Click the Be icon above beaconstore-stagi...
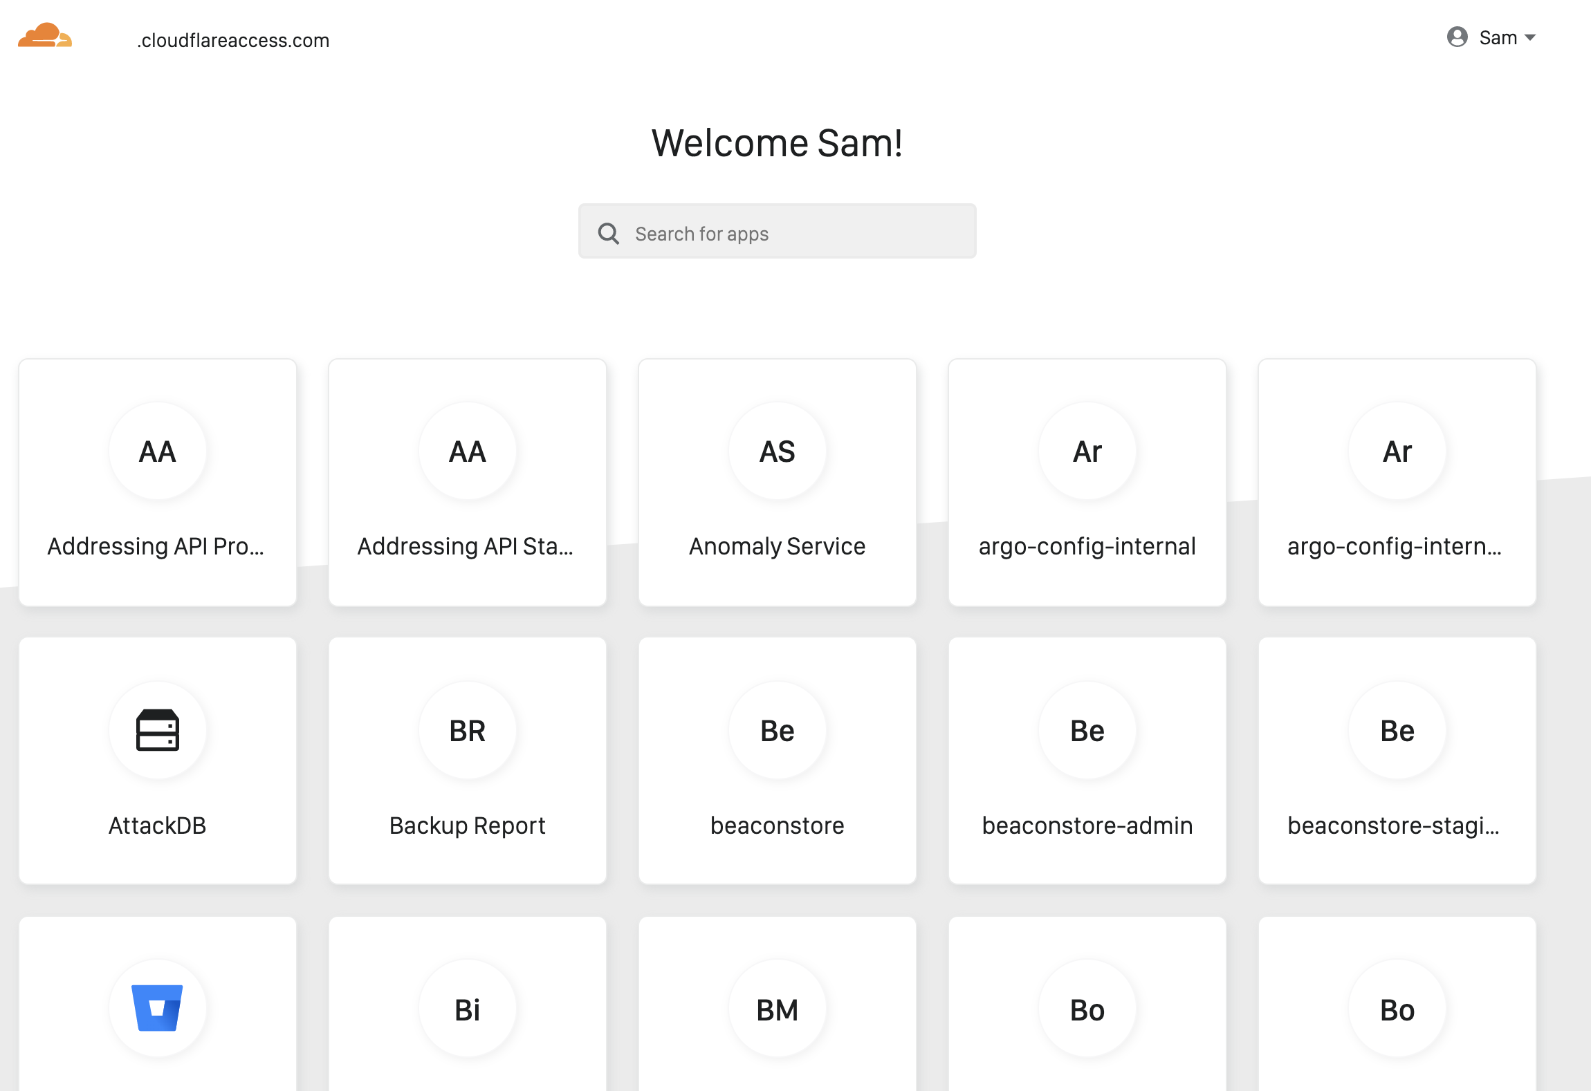Viewport: 1591px width, 1091px height. [1397, 730]
